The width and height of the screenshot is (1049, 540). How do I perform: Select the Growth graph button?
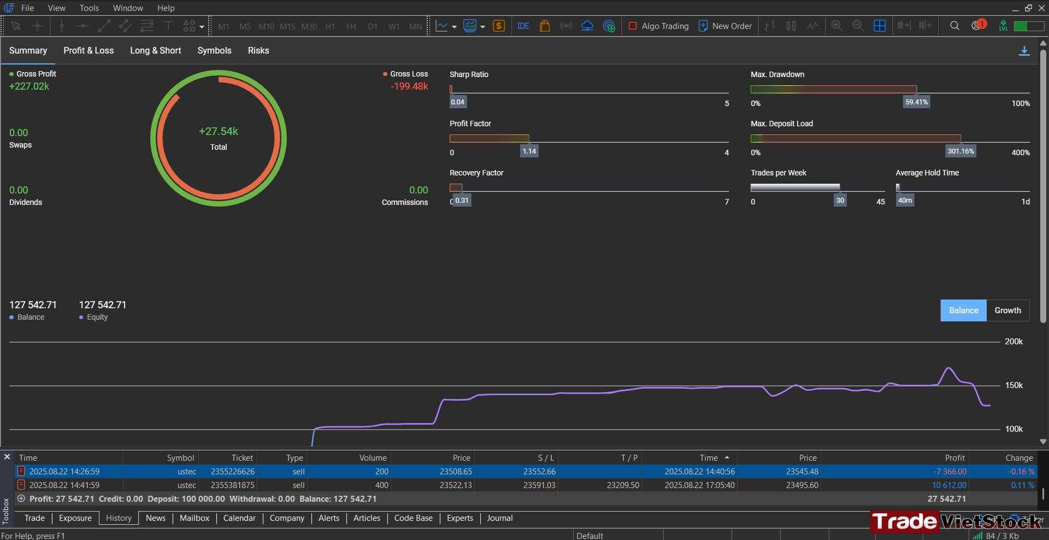pyautogui.click(x=1007, y=310)
